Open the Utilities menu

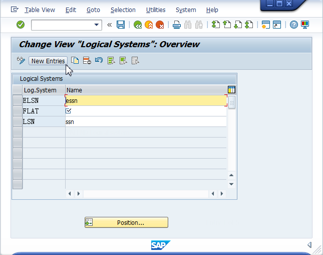156,10
